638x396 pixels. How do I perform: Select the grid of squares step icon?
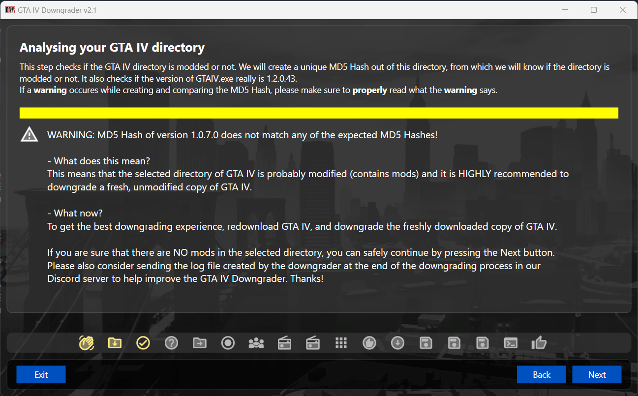[341, 342]
